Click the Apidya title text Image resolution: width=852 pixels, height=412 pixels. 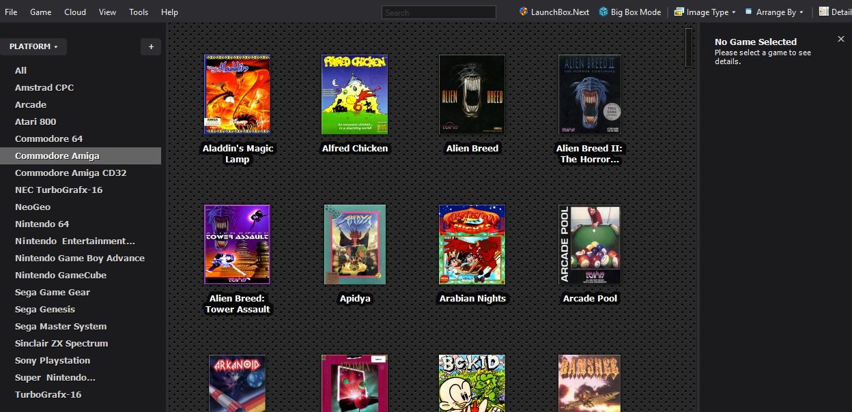[355, 298]
